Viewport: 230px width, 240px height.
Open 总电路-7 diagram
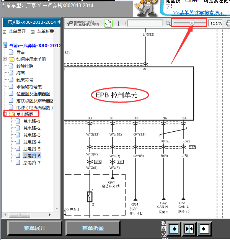[x=32, y=163]
